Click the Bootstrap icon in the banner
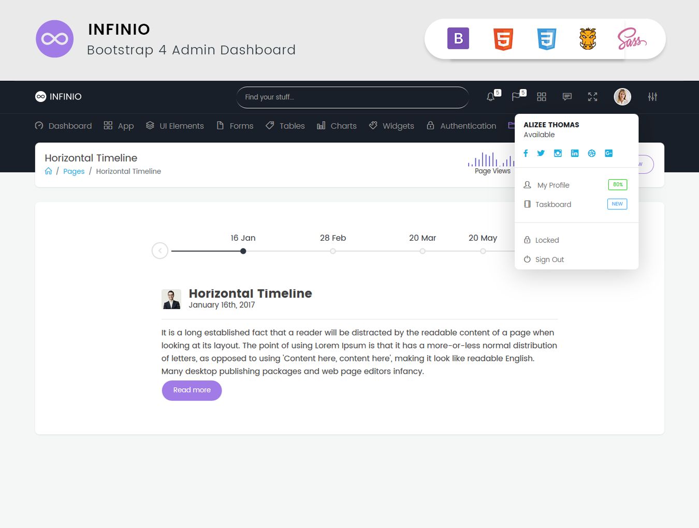Image resolution: width=699 pixels, height=528 pixels. (458, 38)
